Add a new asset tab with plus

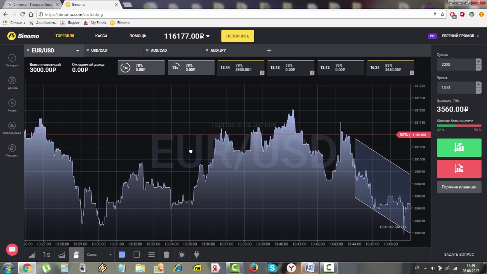pos(269,50)
